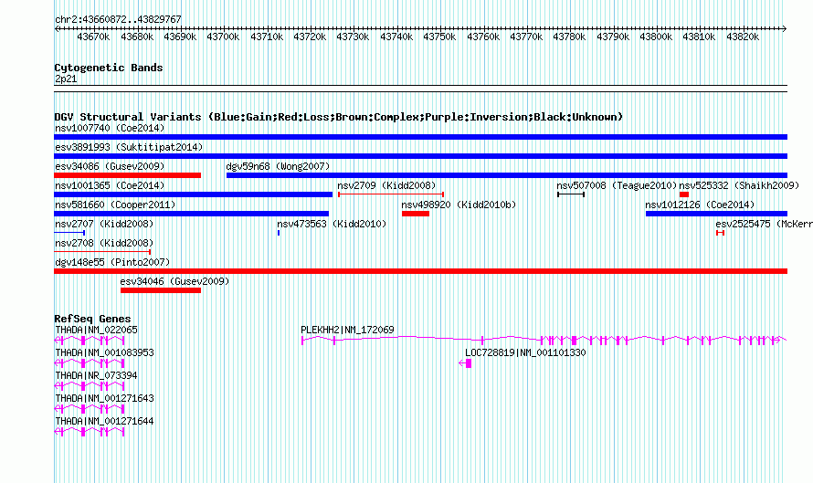Click the LOC728819|NM_001101330 label
813x483 pixels.
525,352
